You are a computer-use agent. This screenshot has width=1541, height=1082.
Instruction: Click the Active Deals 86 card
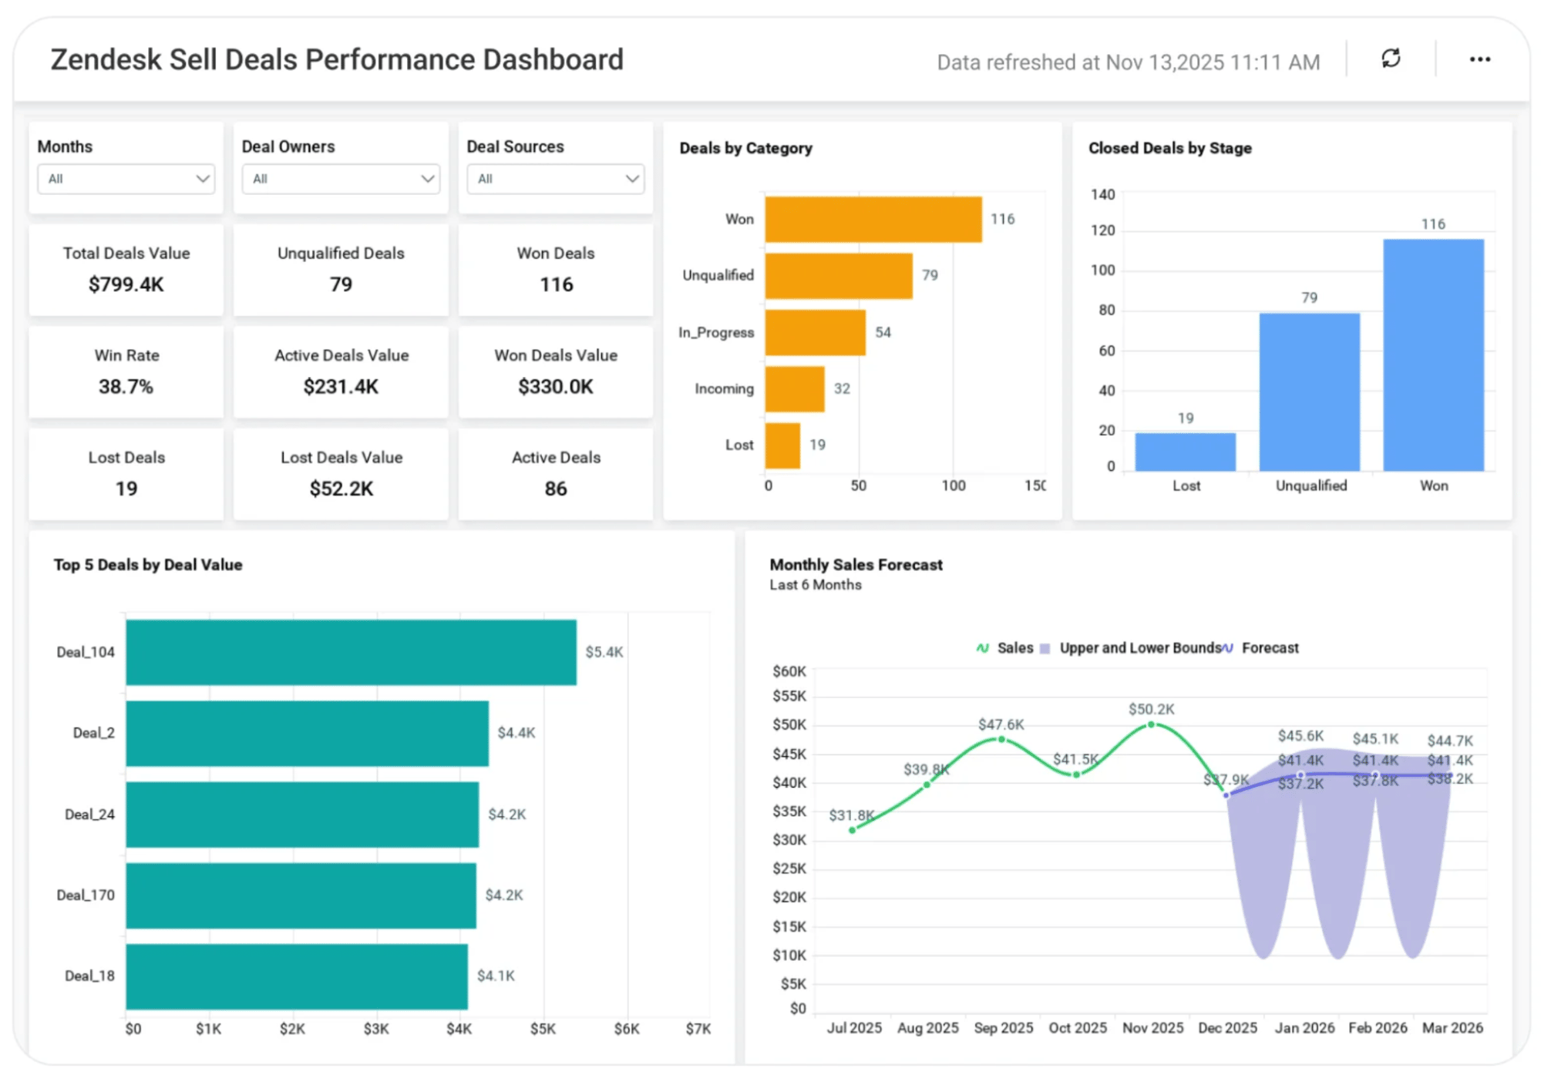(556, 474)
